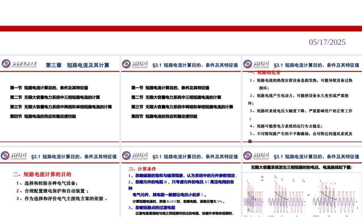
Task: Click 第三节 line in the 第三章 slide
Action: (x=61, y=107)
